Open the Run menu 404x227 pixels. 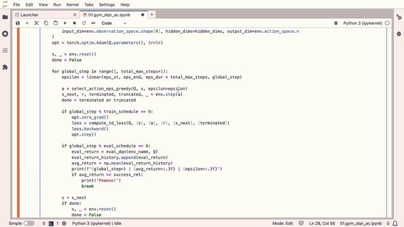tap(57, 4)
